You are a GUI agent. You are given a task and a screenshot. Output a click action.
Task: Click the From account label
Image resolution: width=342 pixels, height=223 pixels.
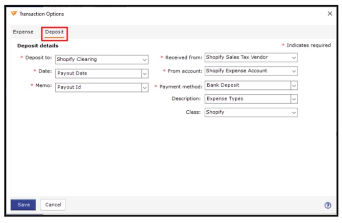coord(185,71)
